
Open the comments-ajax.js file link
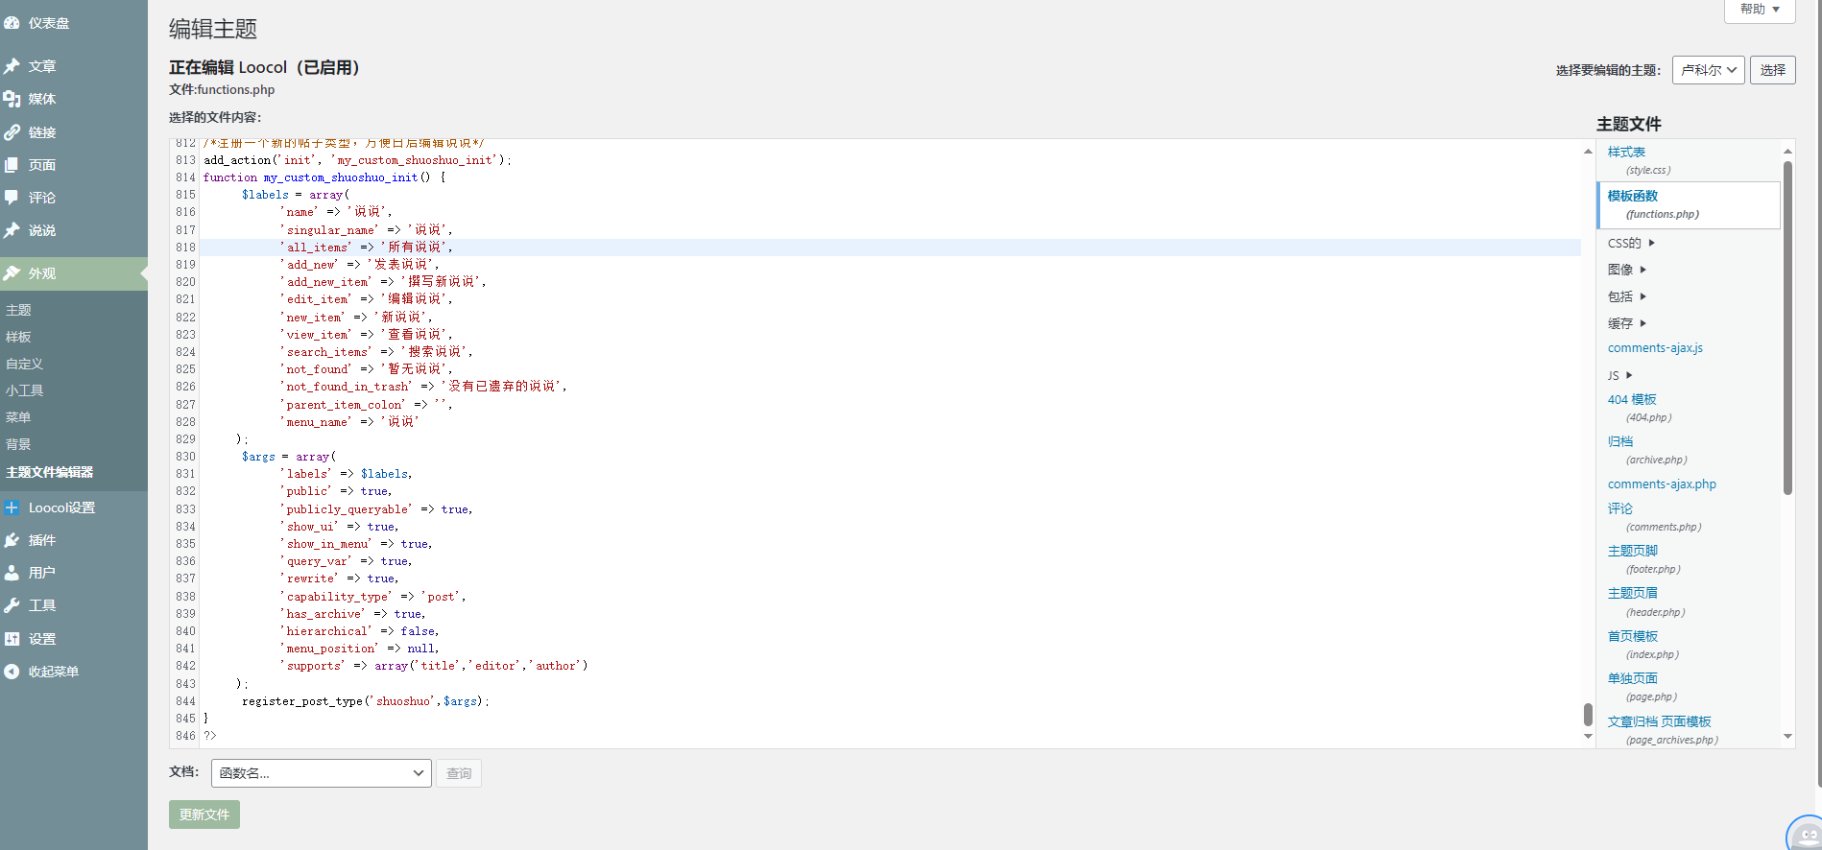tap(1655, 348)
